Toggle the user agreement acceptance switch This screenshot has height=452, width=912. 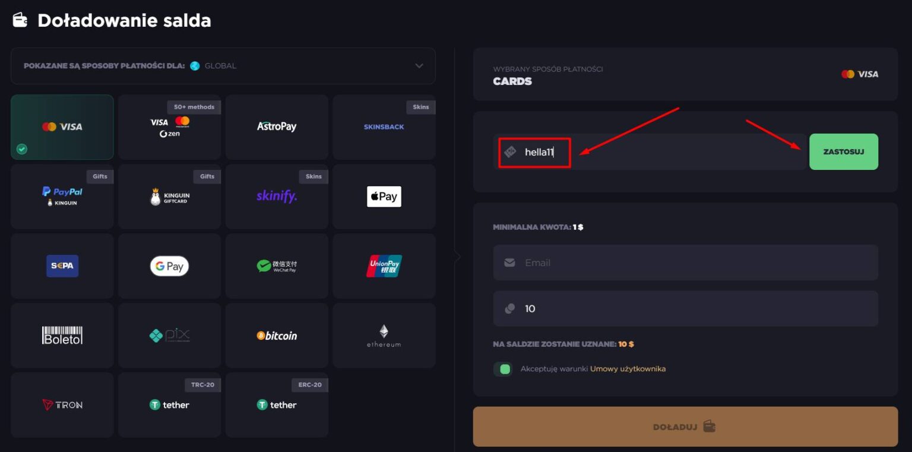coord(503,369)
